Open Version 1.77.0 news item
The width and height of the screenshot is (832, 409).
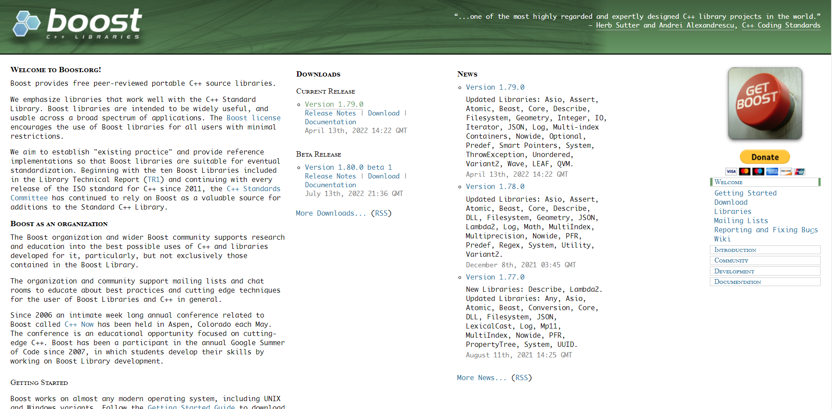[495, 277]
